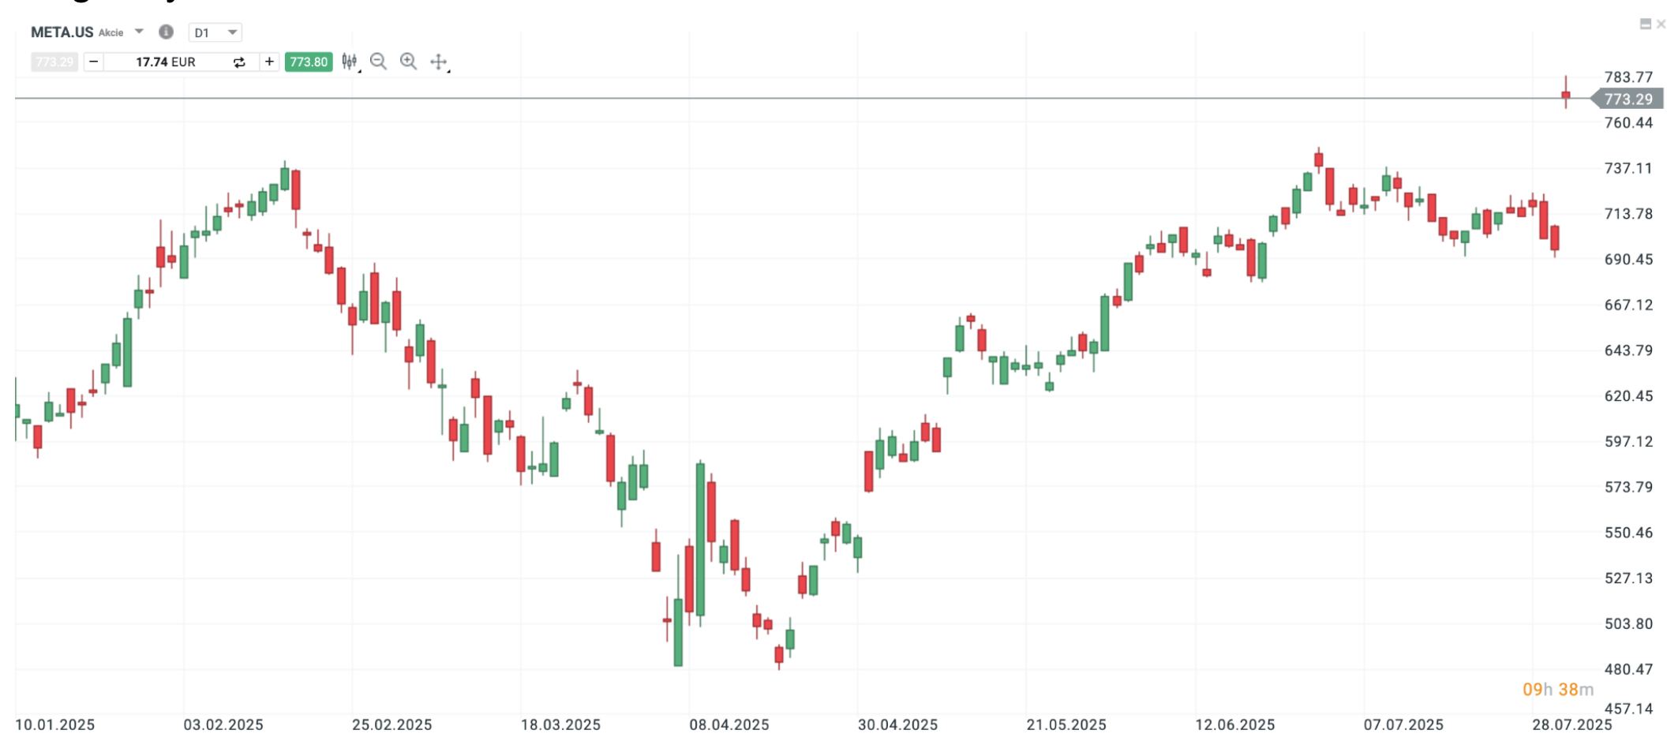Show META.US instrument info
Image resolution: width=1667 pixels, height=745 pixels.
point(166,32)
